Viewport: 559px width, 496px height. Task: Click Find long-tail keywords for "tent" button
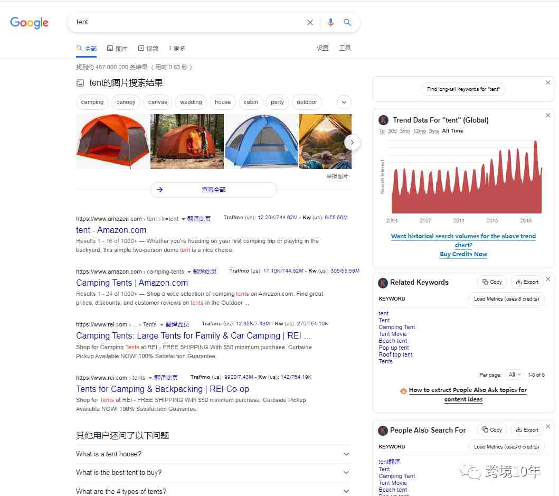(x=463, y=89)
